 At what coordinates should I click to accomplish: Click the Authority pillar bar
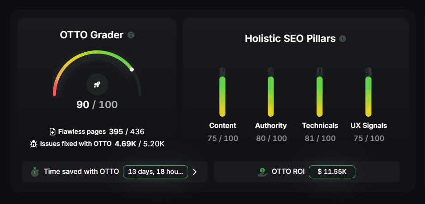click(x=271, y=96)
